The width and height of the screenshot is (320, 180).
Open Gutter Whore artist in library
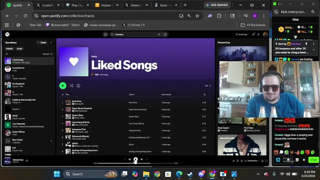pyautogui.click(x=29, y=133)
